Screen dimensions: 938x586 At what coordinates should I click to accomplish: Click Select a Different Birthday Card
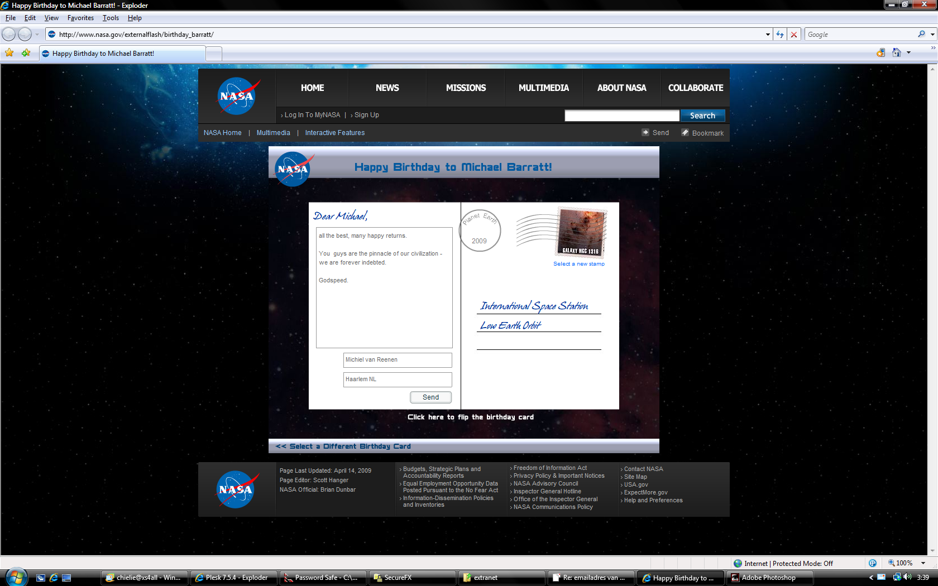pos(343,446)
